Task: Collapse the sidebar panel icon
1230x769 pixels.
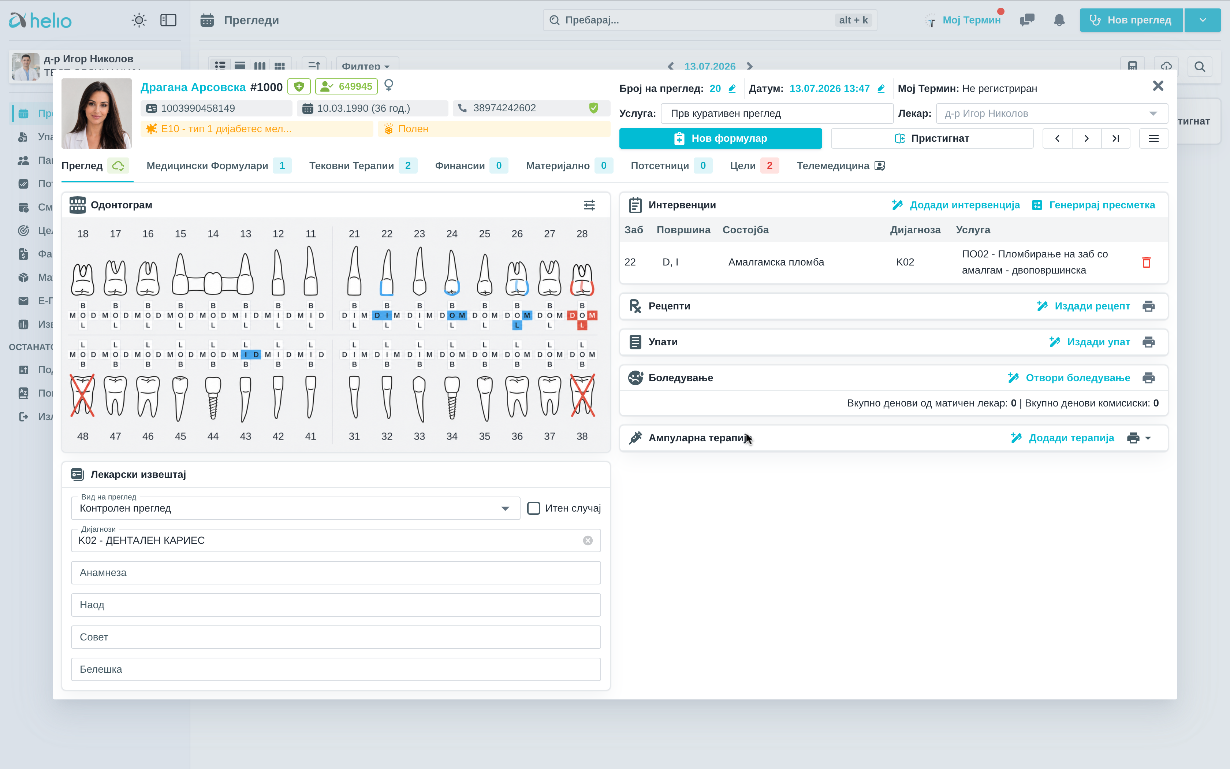Action: pos(168,21)
